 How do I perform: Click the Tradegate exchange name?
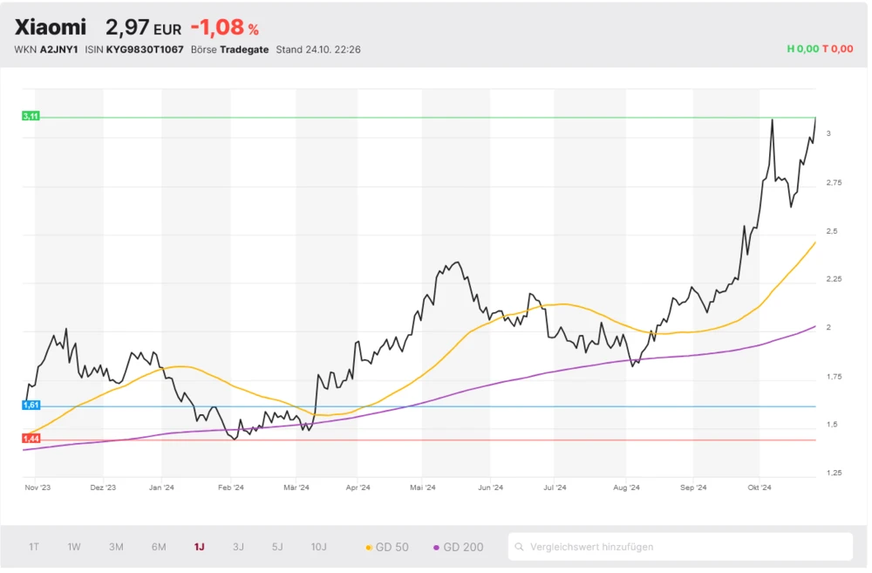tap(244, 50)
